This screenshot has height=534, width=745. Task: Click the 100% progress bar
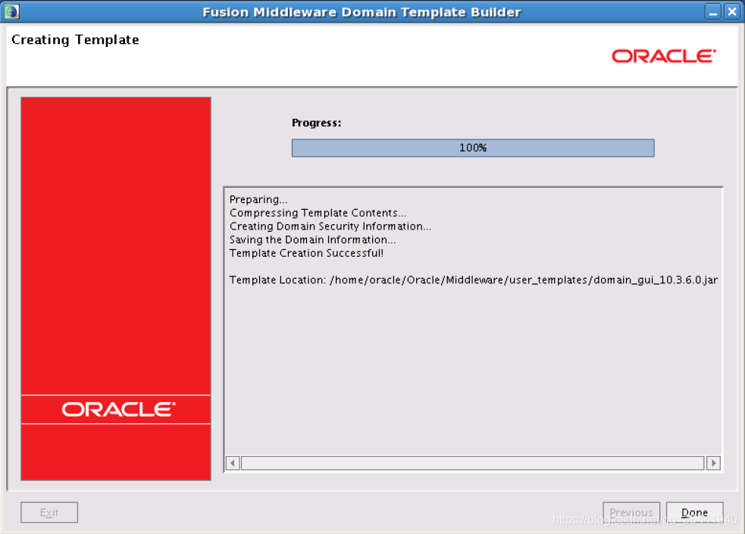coord(473,148)
